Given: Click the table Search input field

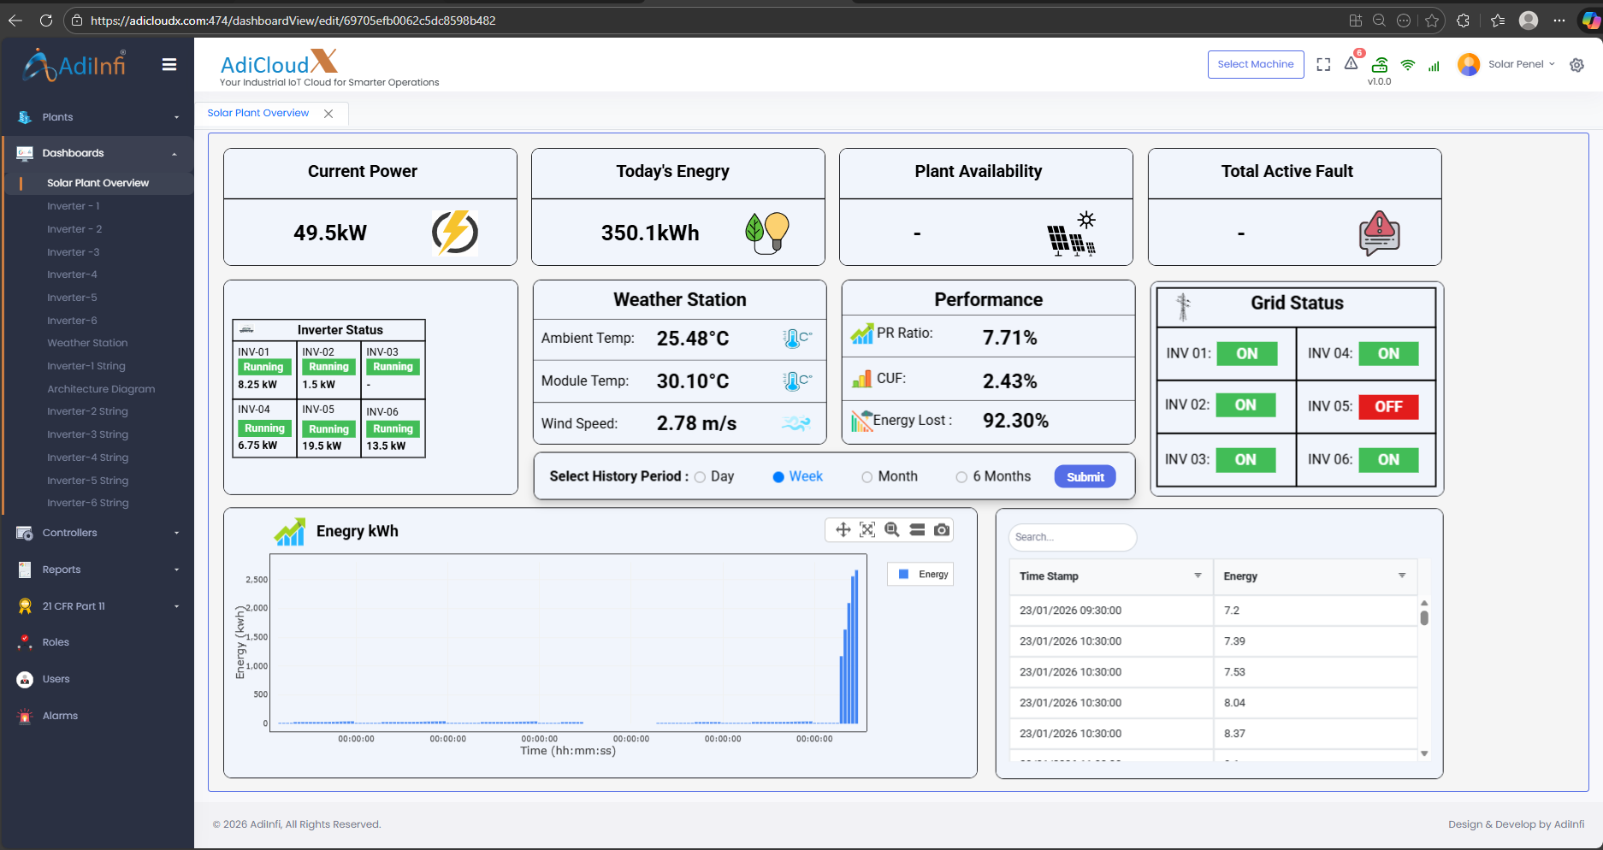Looking at the screenshot, I should [1072, 537].
